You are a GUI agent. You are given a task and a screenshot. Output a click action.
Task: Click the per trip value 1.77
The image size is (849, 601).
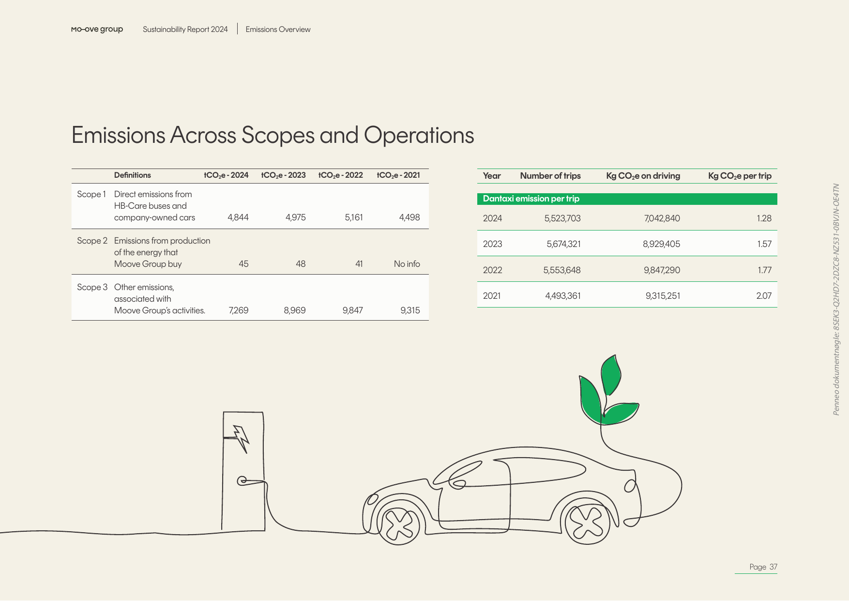[764, 270]
